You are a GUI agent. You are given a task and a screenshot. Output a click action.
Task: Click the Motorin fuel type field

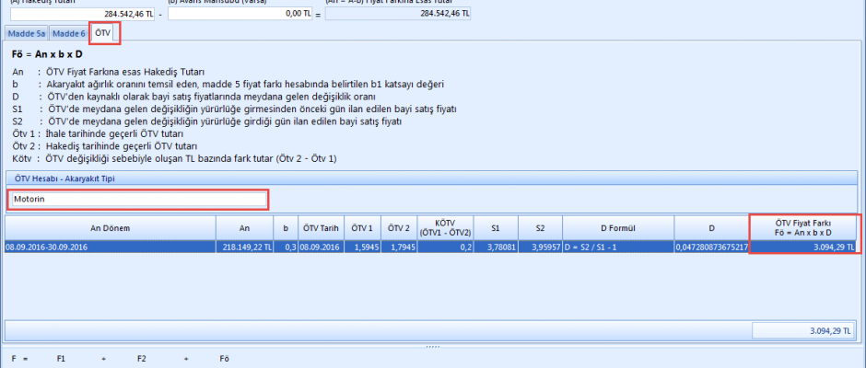(x=138, y=199)
